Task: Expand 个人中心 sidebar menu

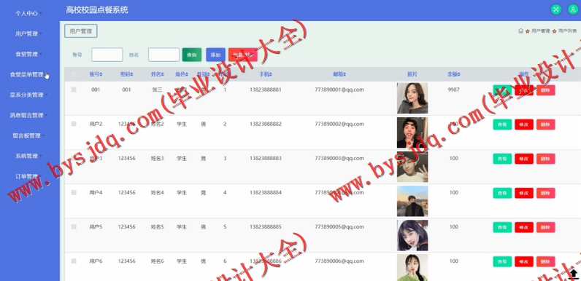Action: (28, 13)
